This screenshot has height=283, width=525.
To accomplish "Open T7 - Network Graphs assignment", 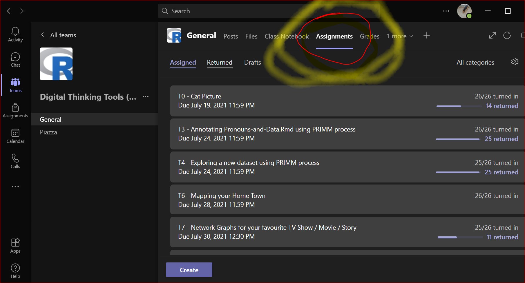I will (347, 232).
